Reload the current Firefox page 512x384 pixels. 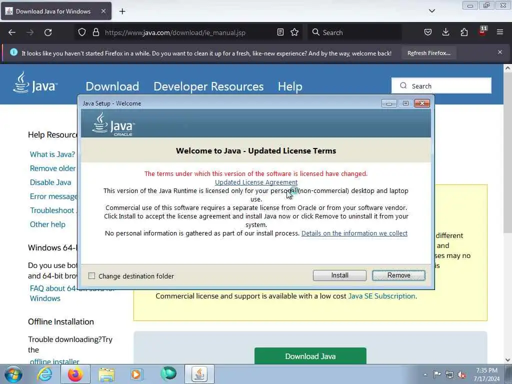point(48,32)
